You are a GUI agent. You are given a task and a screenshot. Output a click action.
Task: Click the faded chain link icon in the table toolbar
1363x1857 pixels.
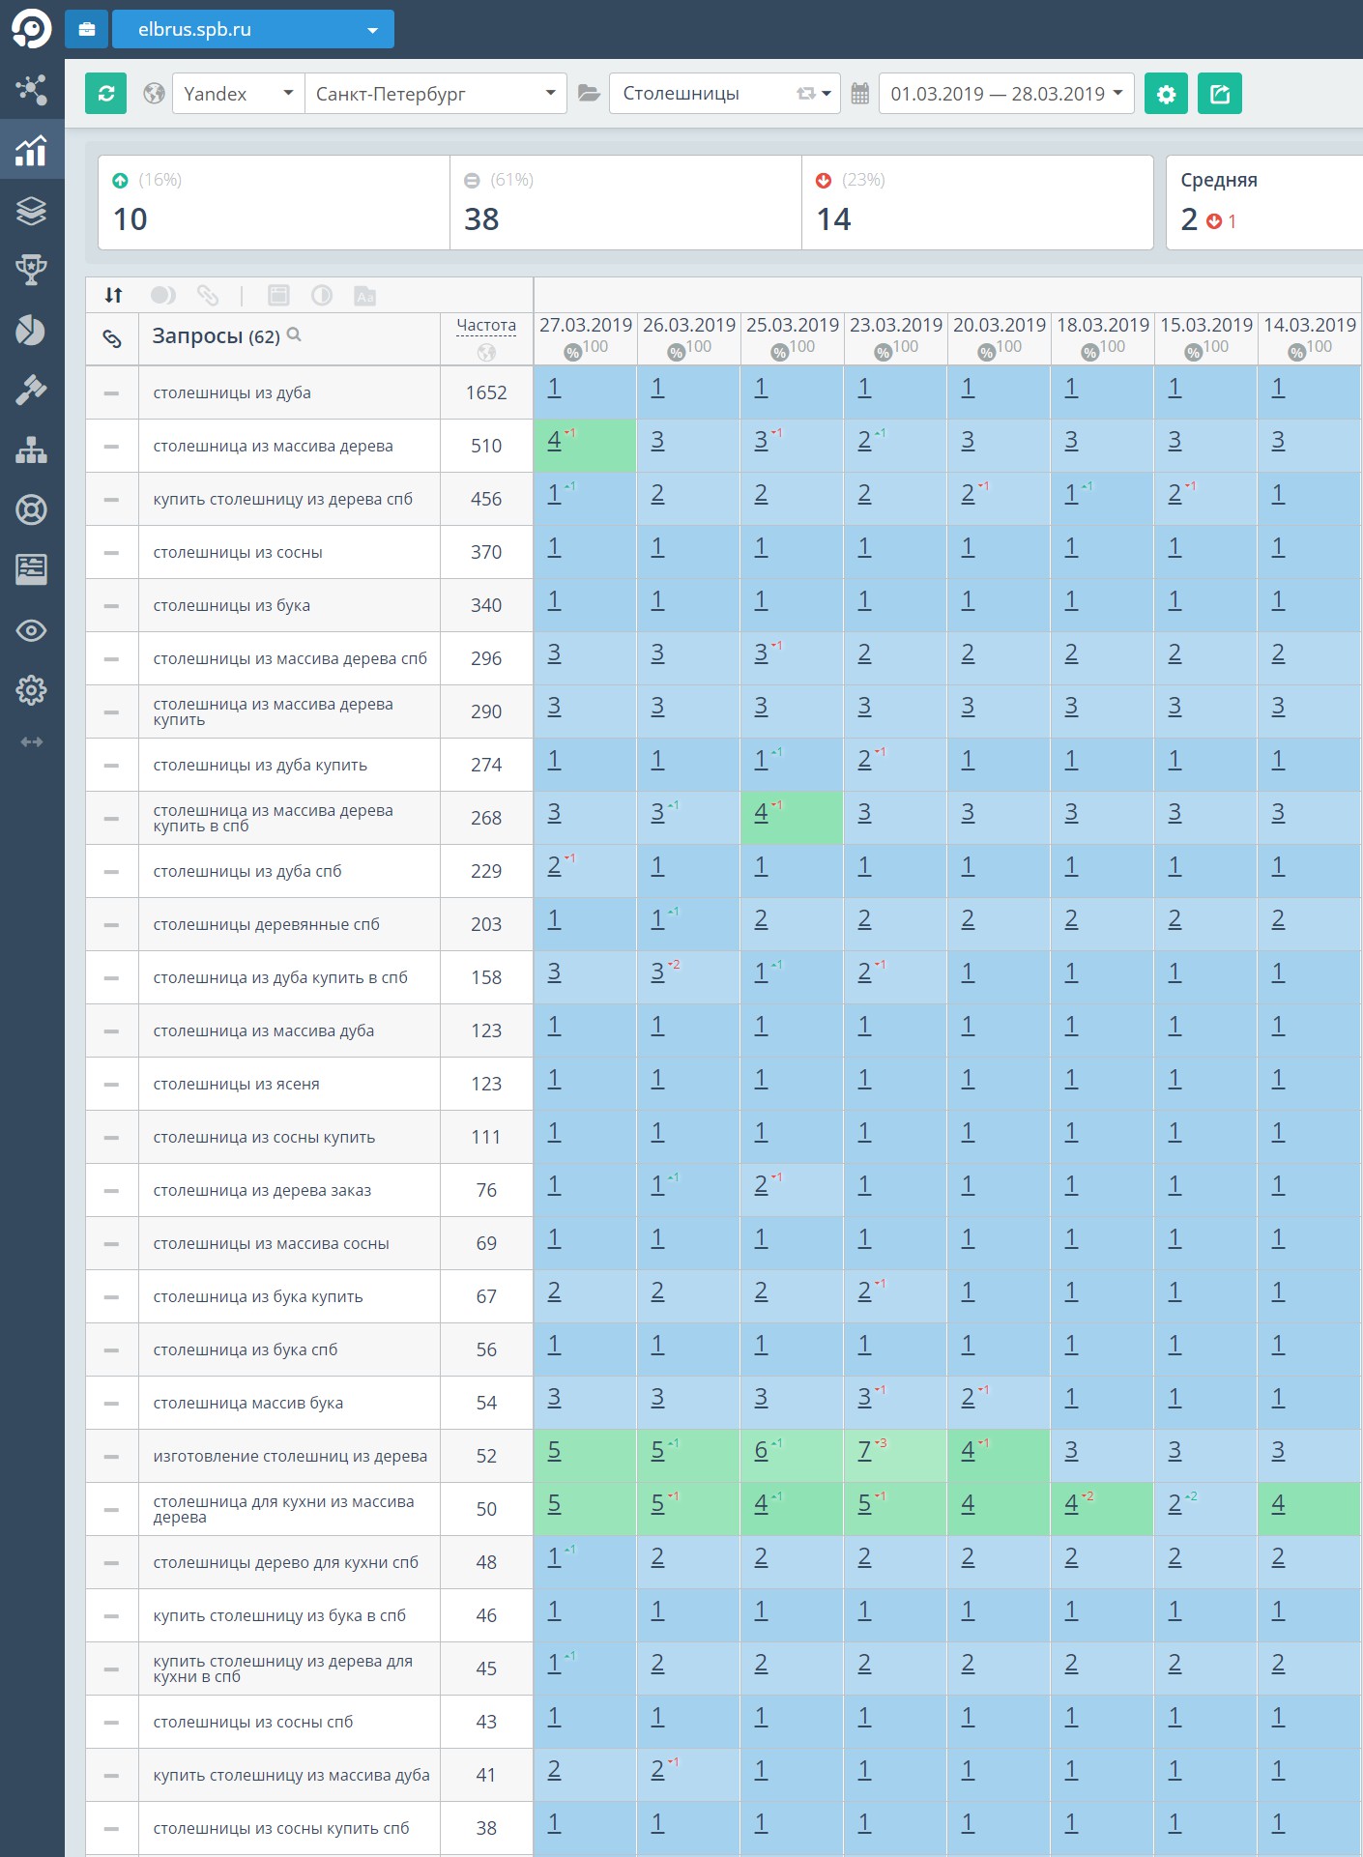coord(208,296)
